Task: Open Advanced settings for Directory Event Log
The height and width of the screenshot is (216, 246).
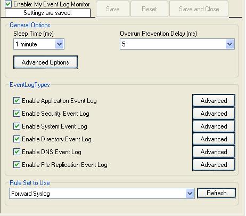Action: click(214, 139)
